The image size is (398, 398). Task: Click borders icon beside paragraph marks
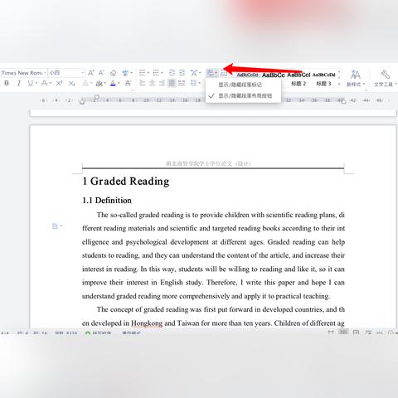point(224,73)
